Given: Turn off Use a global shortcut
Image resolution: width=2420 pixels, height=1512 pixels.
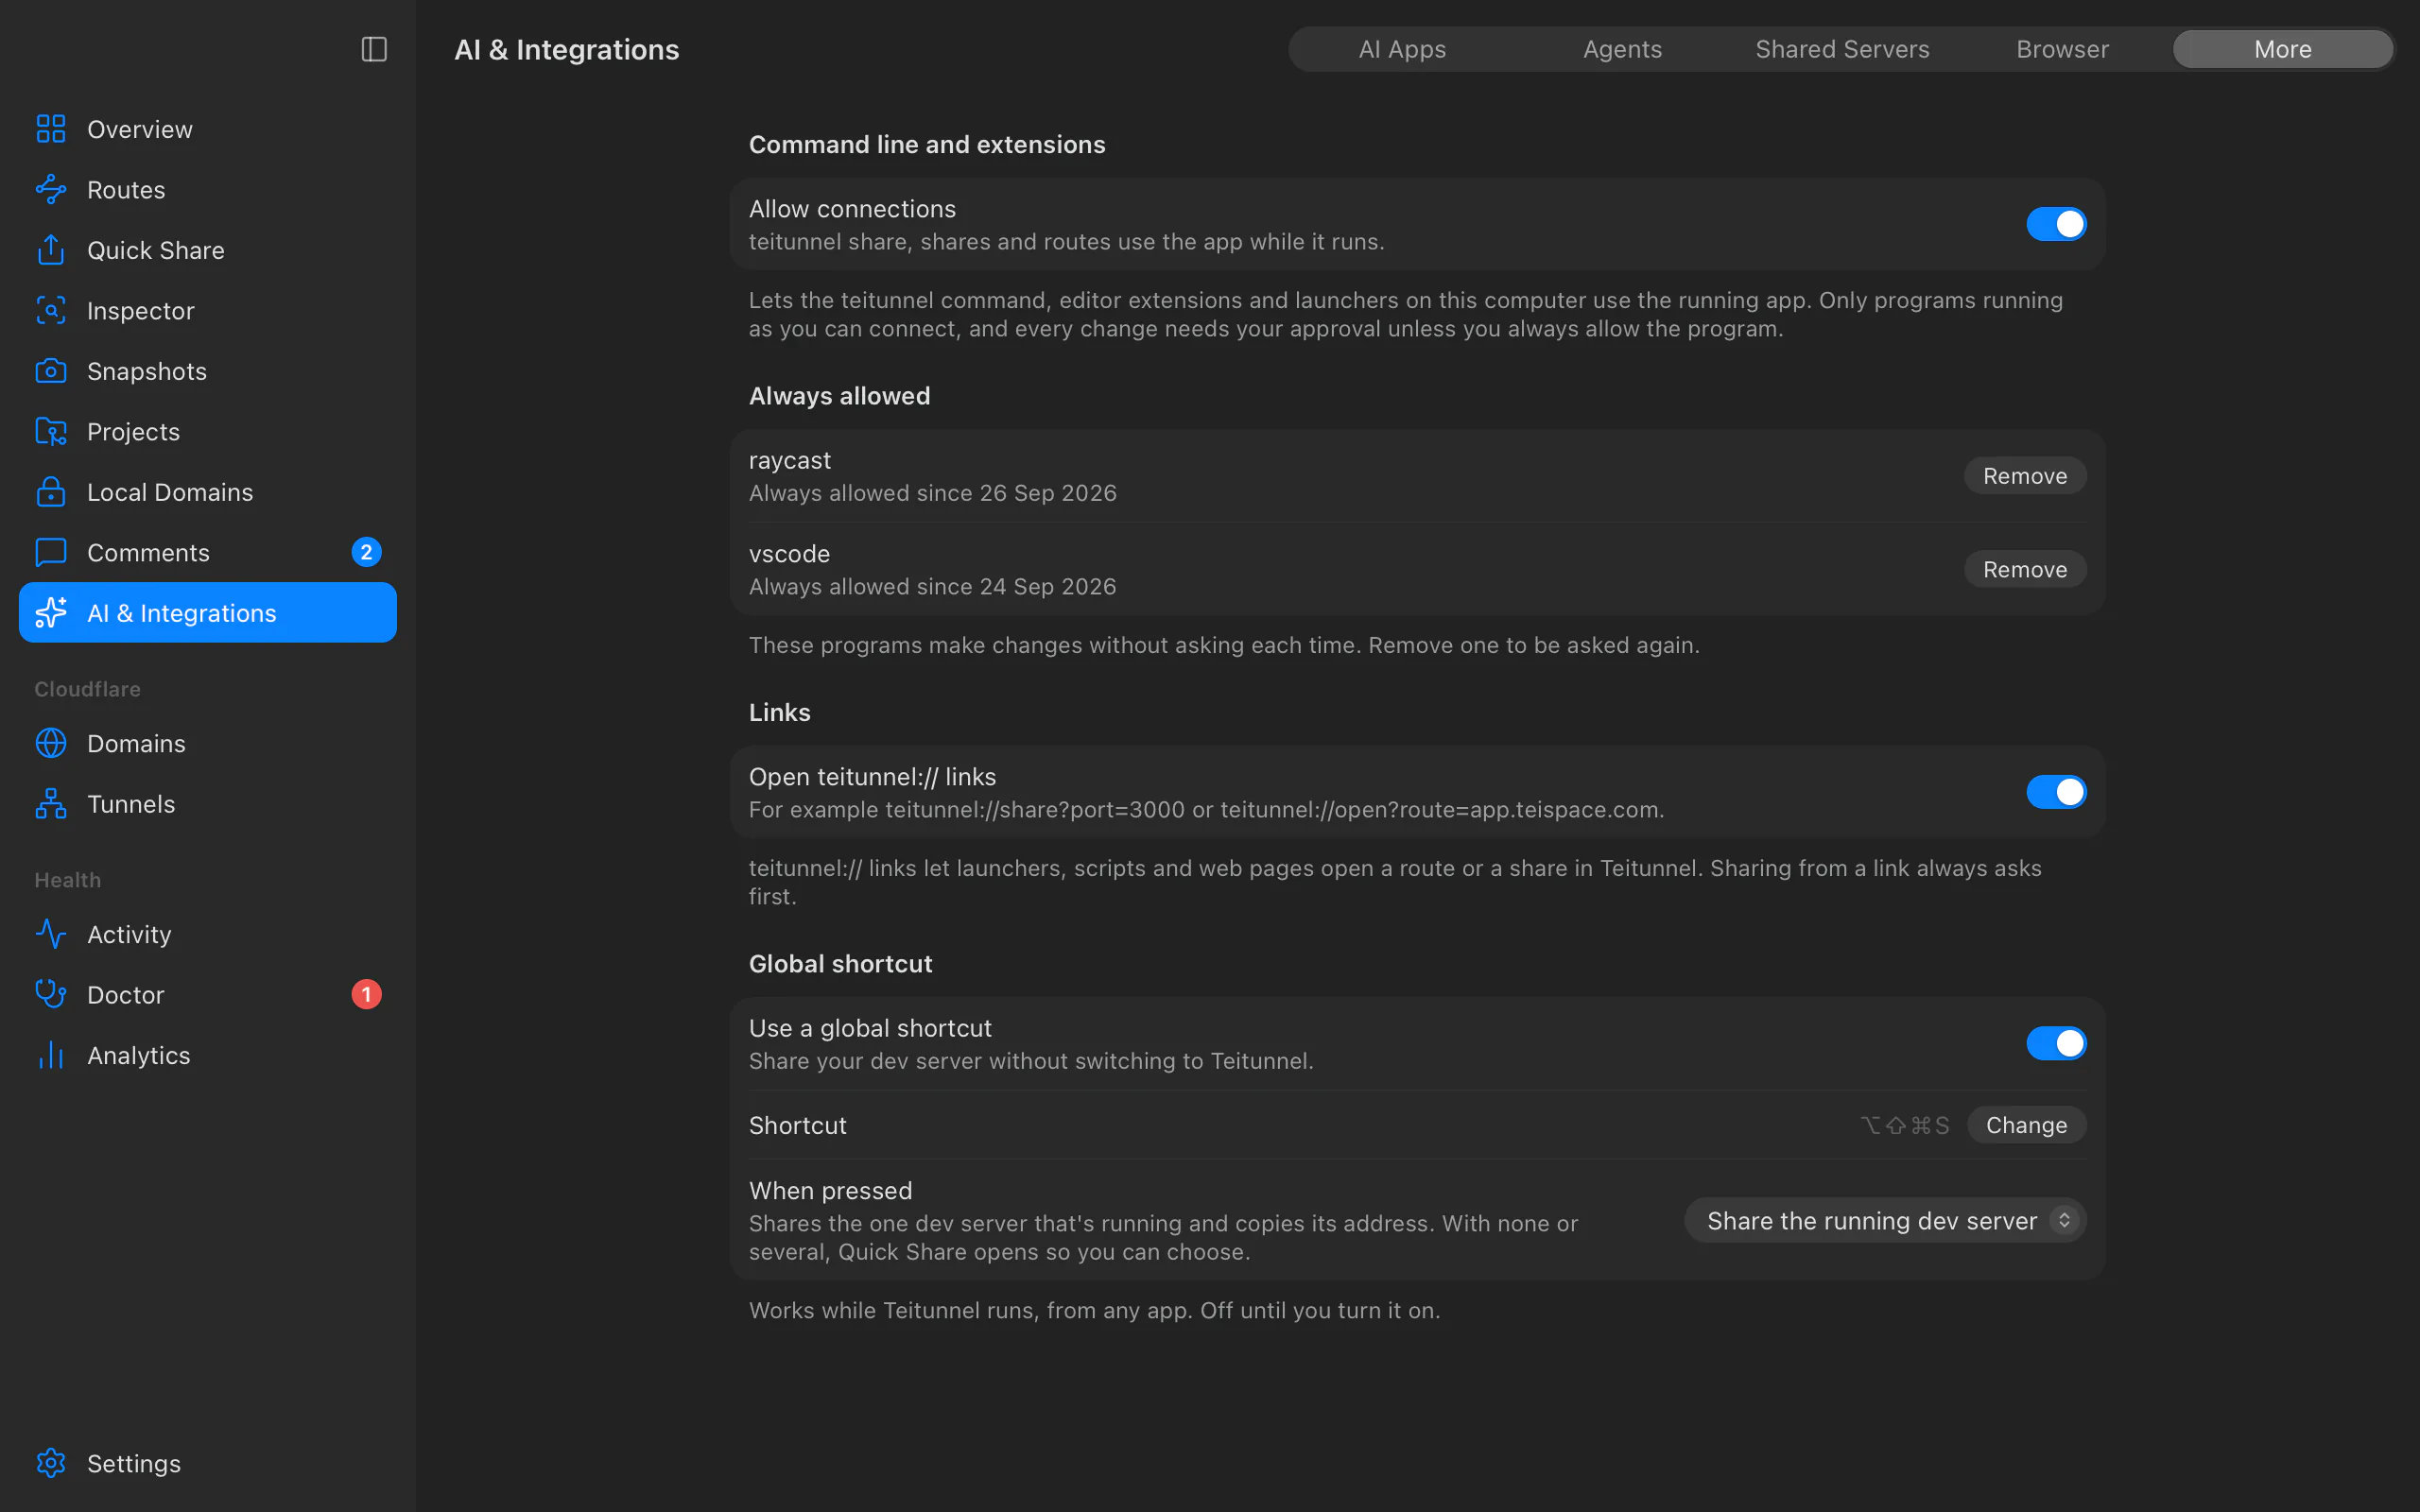Looking at the screenshot, I should click(2056, 1043).
